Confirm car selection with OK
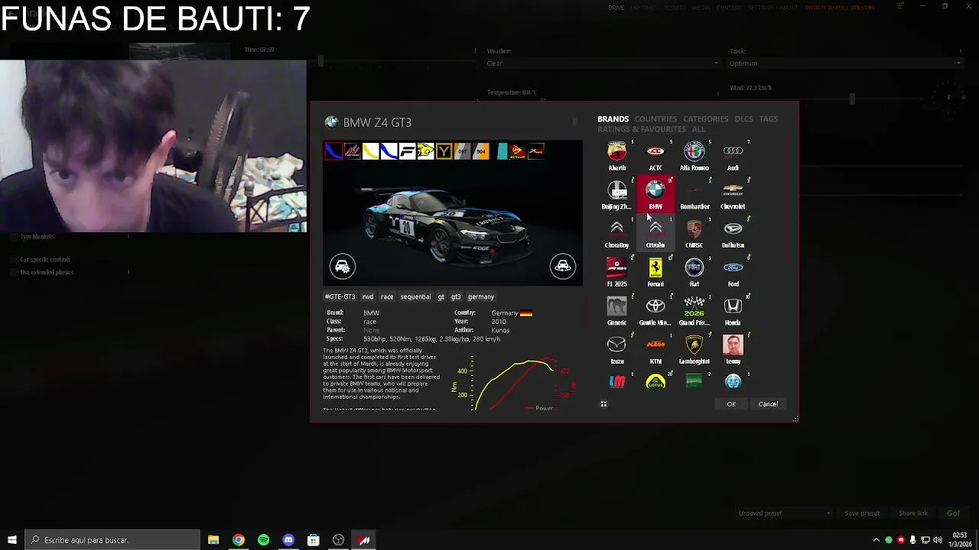 coord(731,404)
